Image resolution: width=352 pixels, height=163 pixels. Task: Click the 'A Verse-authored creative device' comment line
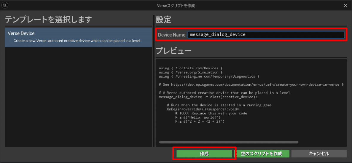coord(224,93)
